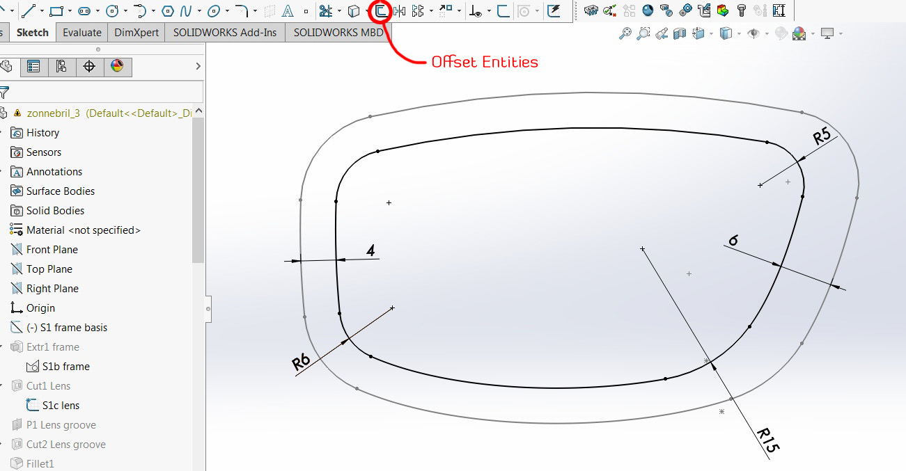Image resolution: width=906 pixels, height=471 pixels.
Task: Open the Arc tool dropdown arrow
Action: tap(153, 11)
